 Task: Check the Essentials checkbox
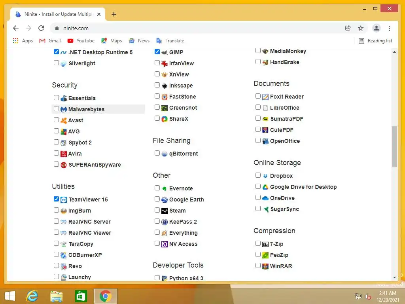click(x=56, y=97)
